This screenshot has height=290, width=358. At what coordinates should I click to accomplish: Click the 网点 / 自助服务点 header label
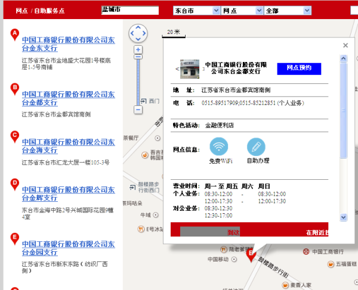pos(40,11)
